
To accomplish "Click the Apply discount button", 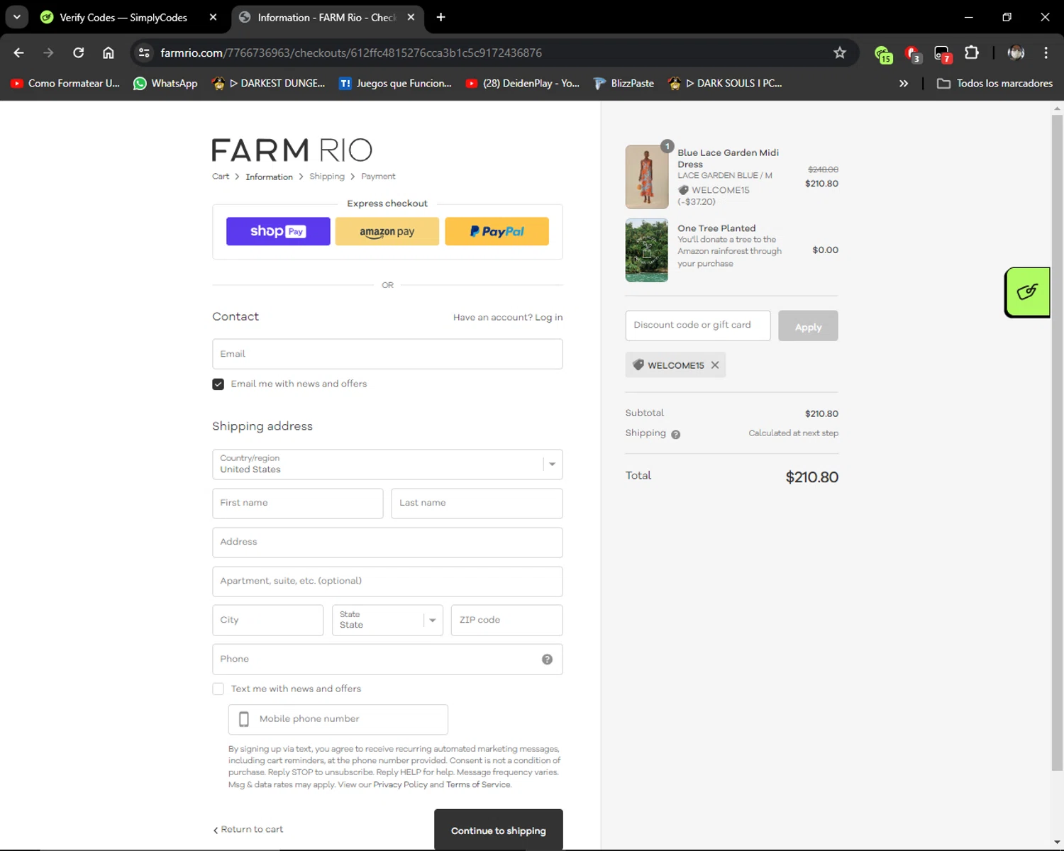I will tap(808, 326).
